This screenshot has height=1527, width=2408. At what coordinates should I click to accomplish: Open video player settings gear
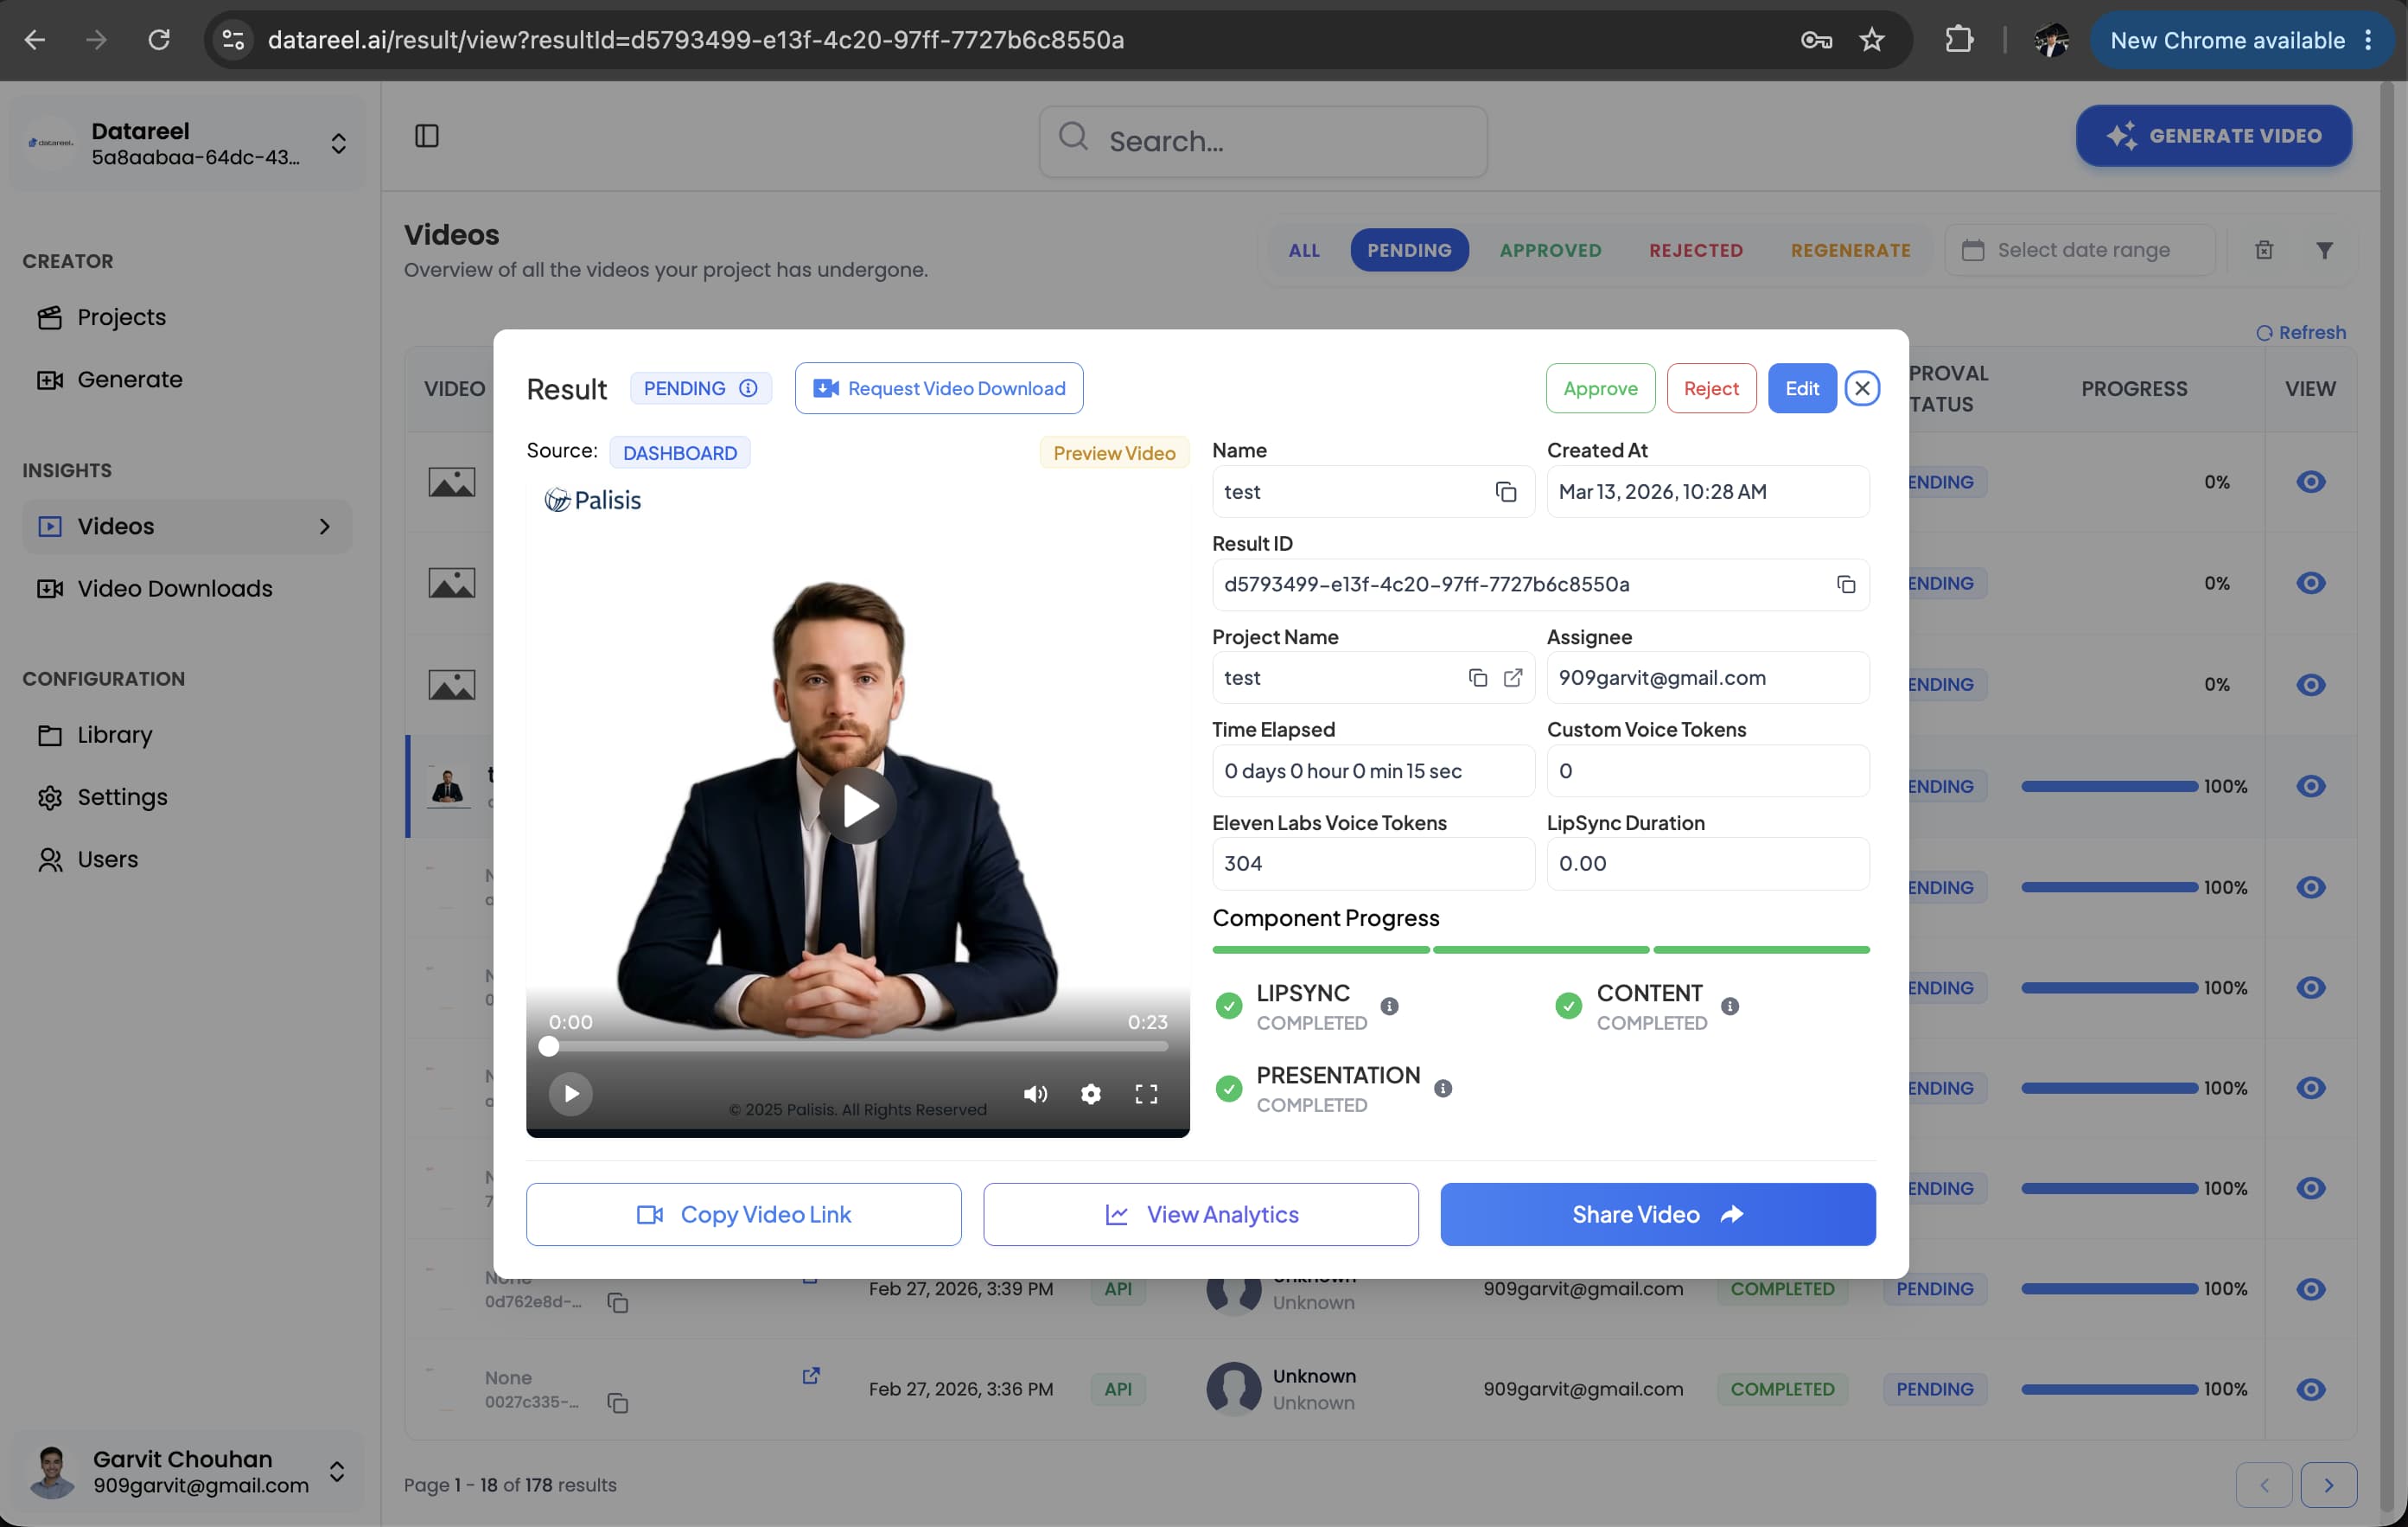pyautogui.click(x=1091, y=1094)
